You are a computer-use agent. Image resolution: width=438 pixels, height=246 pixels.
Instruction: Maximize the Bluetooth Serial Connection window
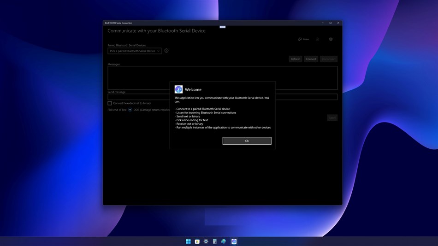tap(330, 23)
